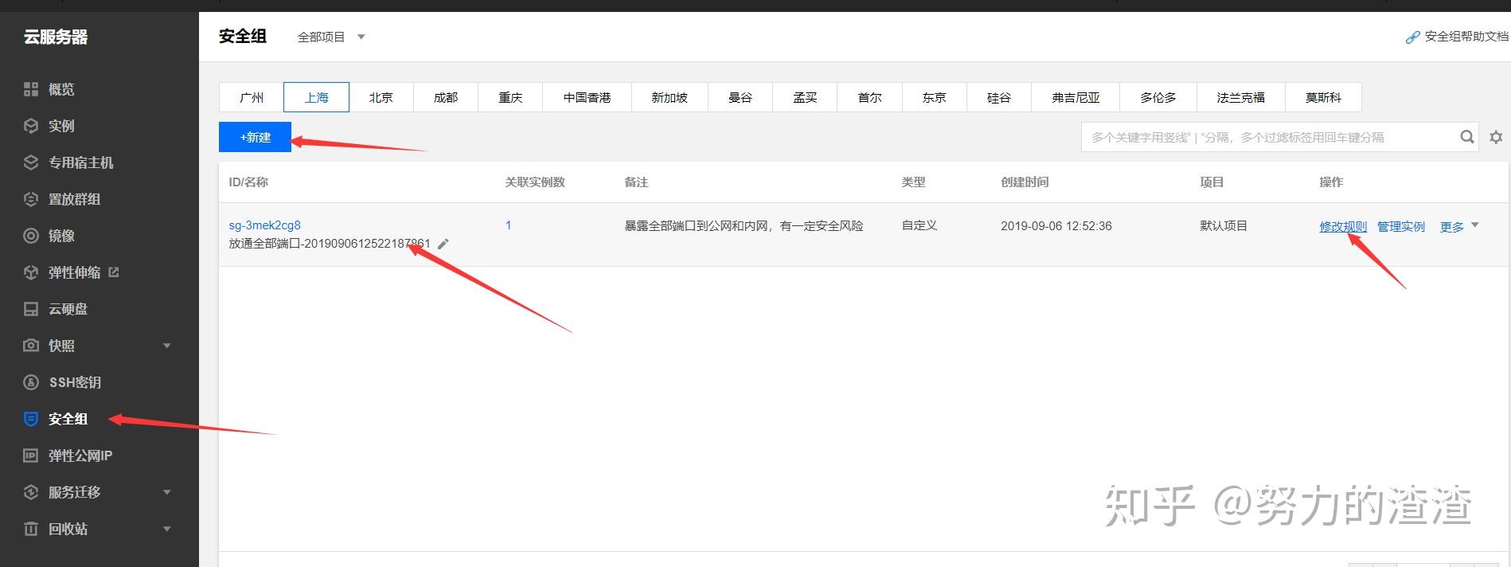Expand the 回收站 submenu arrow
This screenshot has width=1511, height=567.
click(167, 529)
